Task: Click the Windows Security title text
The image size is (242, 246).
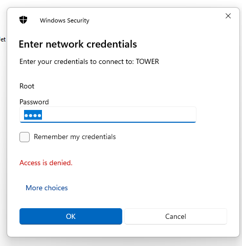Action: 64,20
